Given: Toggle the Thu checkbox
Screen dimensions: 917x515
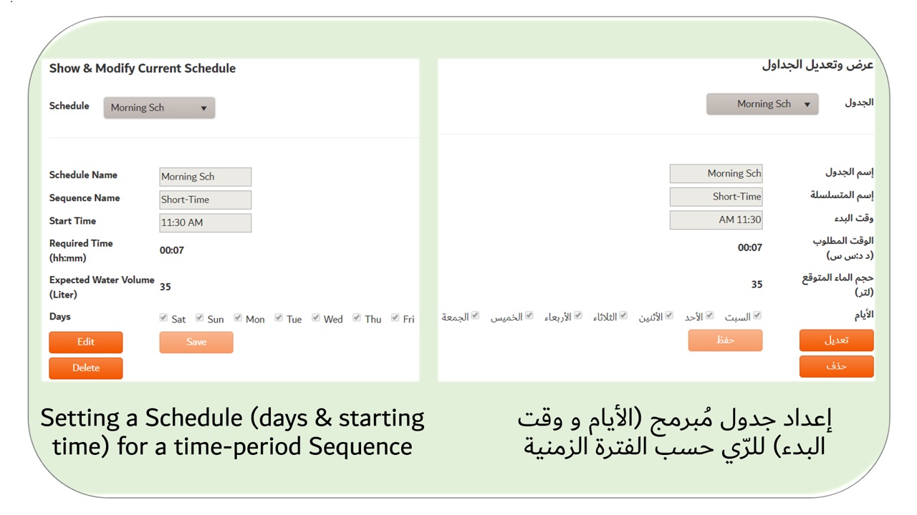Looking at the screenshot, I should pos(357,318).
